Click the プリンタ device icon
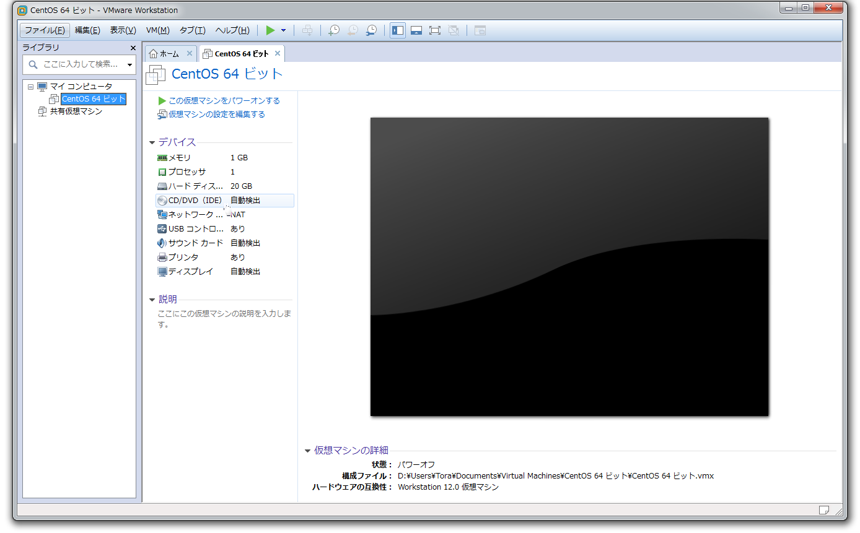 tap(162, 257)
